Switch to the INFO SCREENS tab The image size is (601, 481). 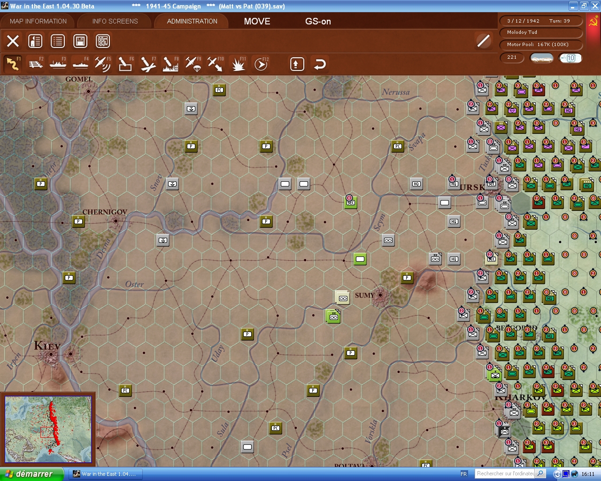click(x=115, y=21)
